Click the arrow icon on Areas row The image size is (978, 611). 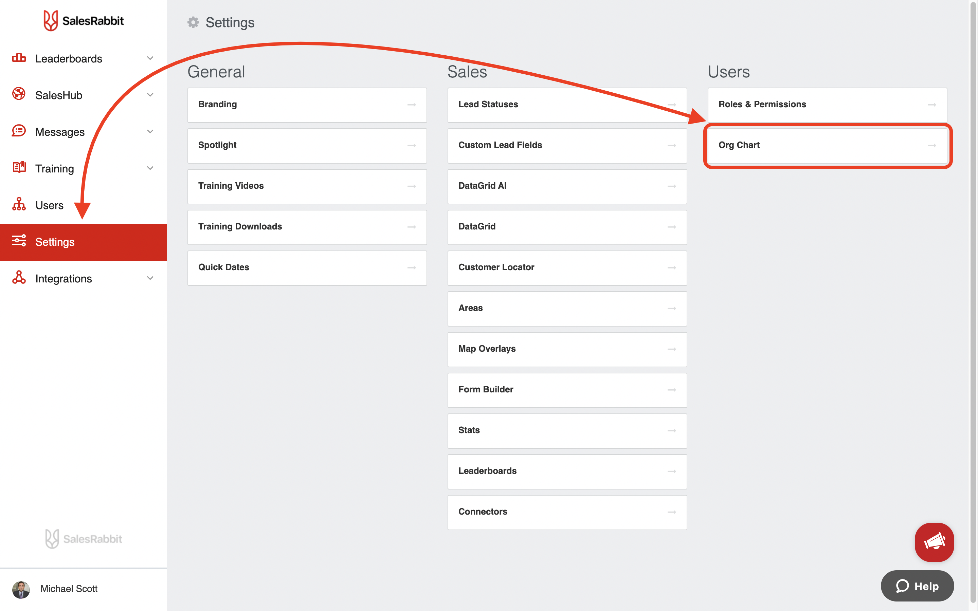coord(672,309)
